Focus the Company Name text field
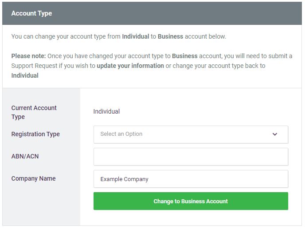The image size is (305, 229). 191,179
